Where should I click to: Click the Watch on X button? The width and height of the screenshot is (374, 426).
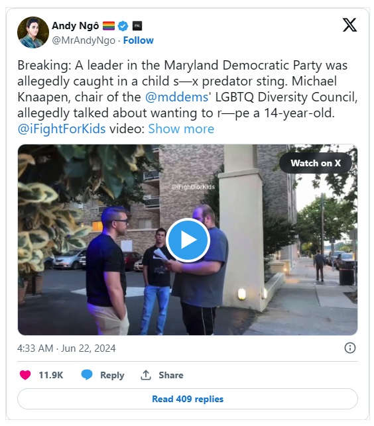[x=316, y=163]
